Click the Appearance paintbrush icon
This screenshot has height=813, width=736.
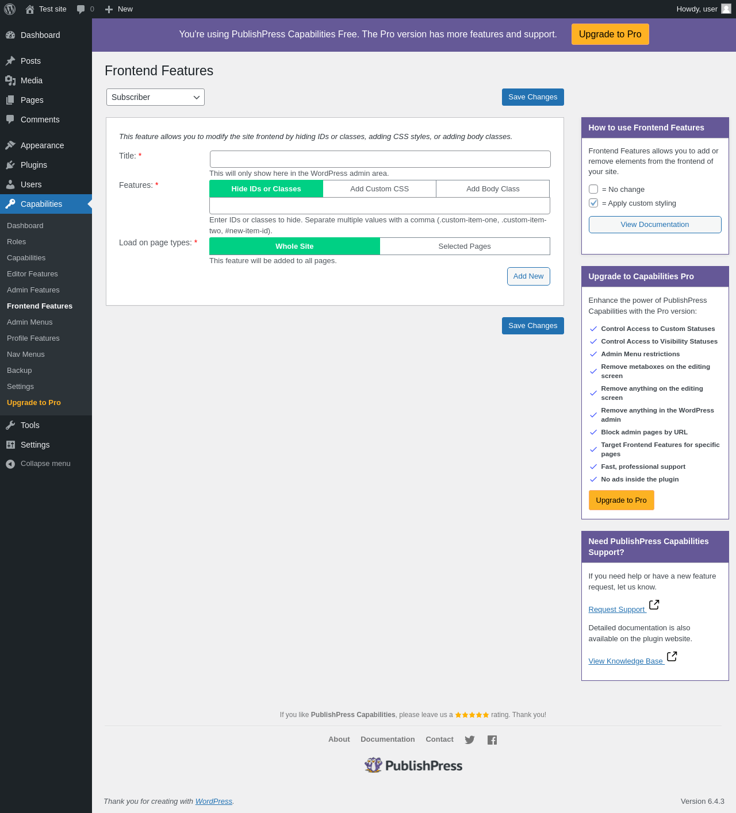point(10,145)
